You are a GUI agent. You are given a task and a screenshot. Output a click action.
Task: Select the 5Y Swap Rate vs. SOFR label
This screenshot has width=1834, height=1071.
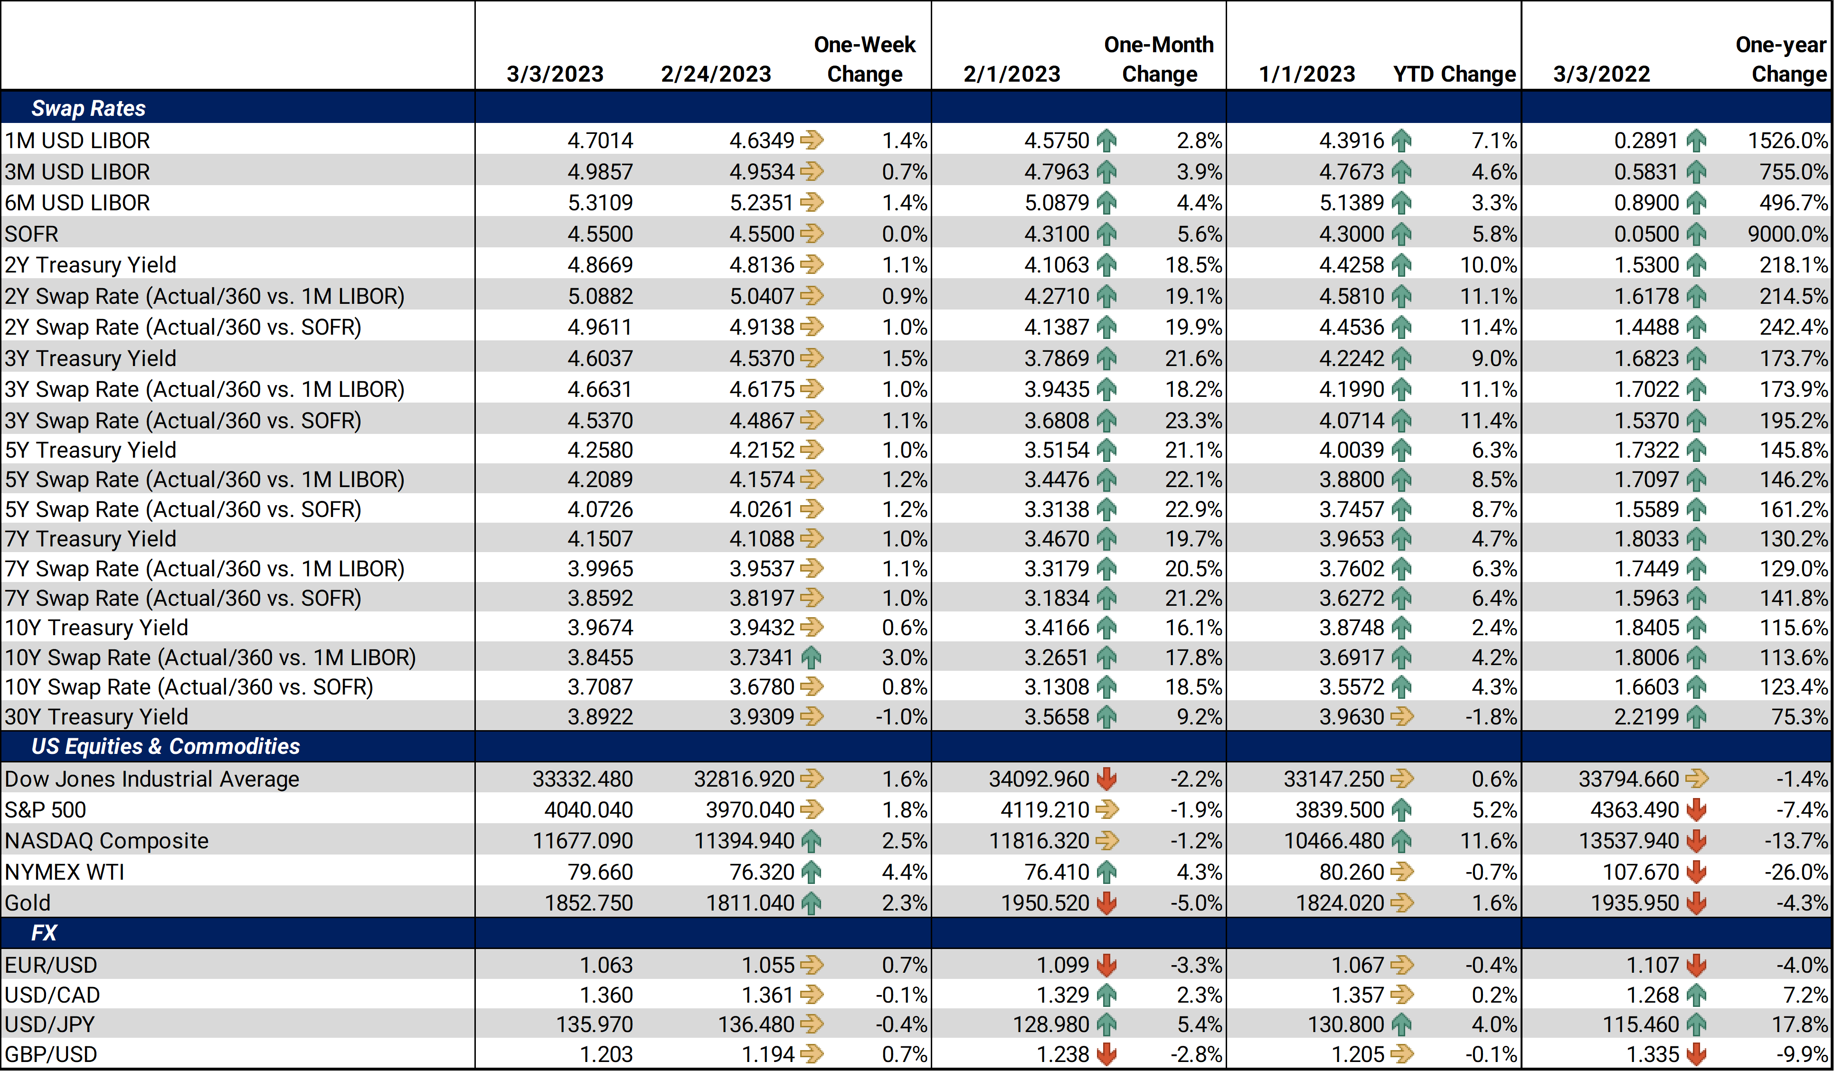183,509
